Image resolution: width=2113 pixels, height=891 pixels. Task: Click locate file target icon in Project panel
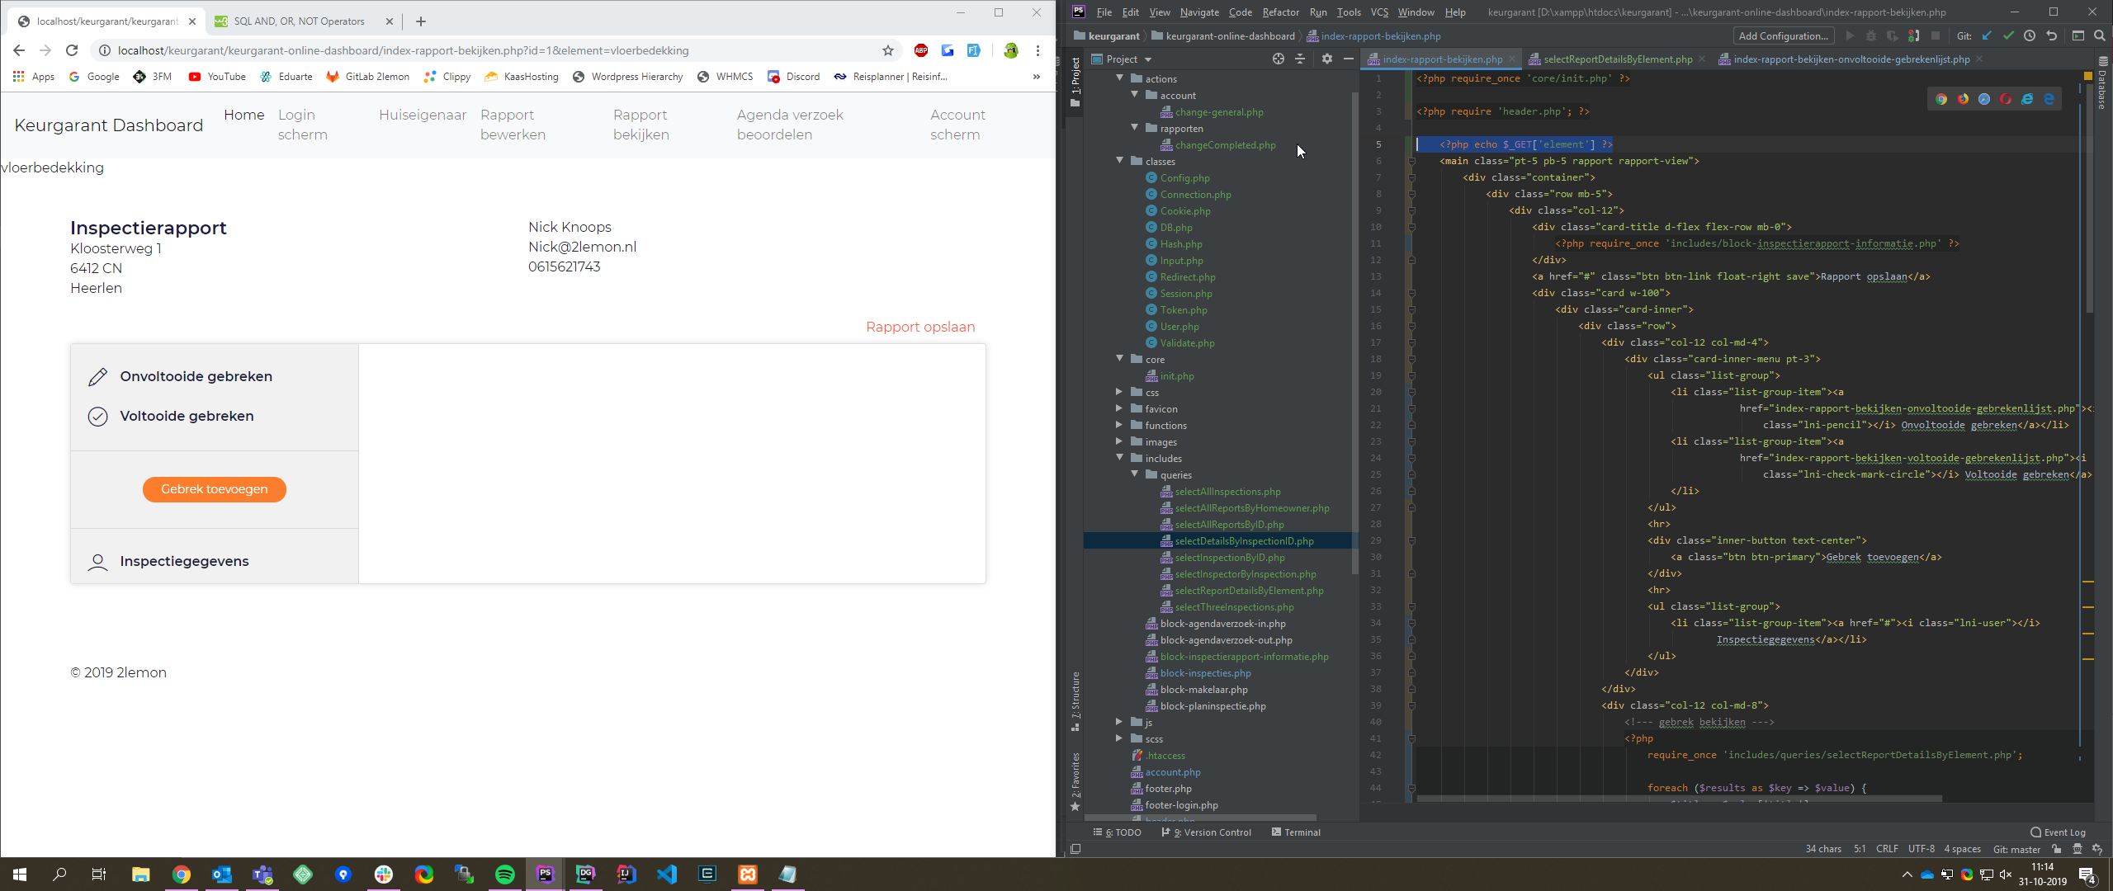click(1278, 59)
